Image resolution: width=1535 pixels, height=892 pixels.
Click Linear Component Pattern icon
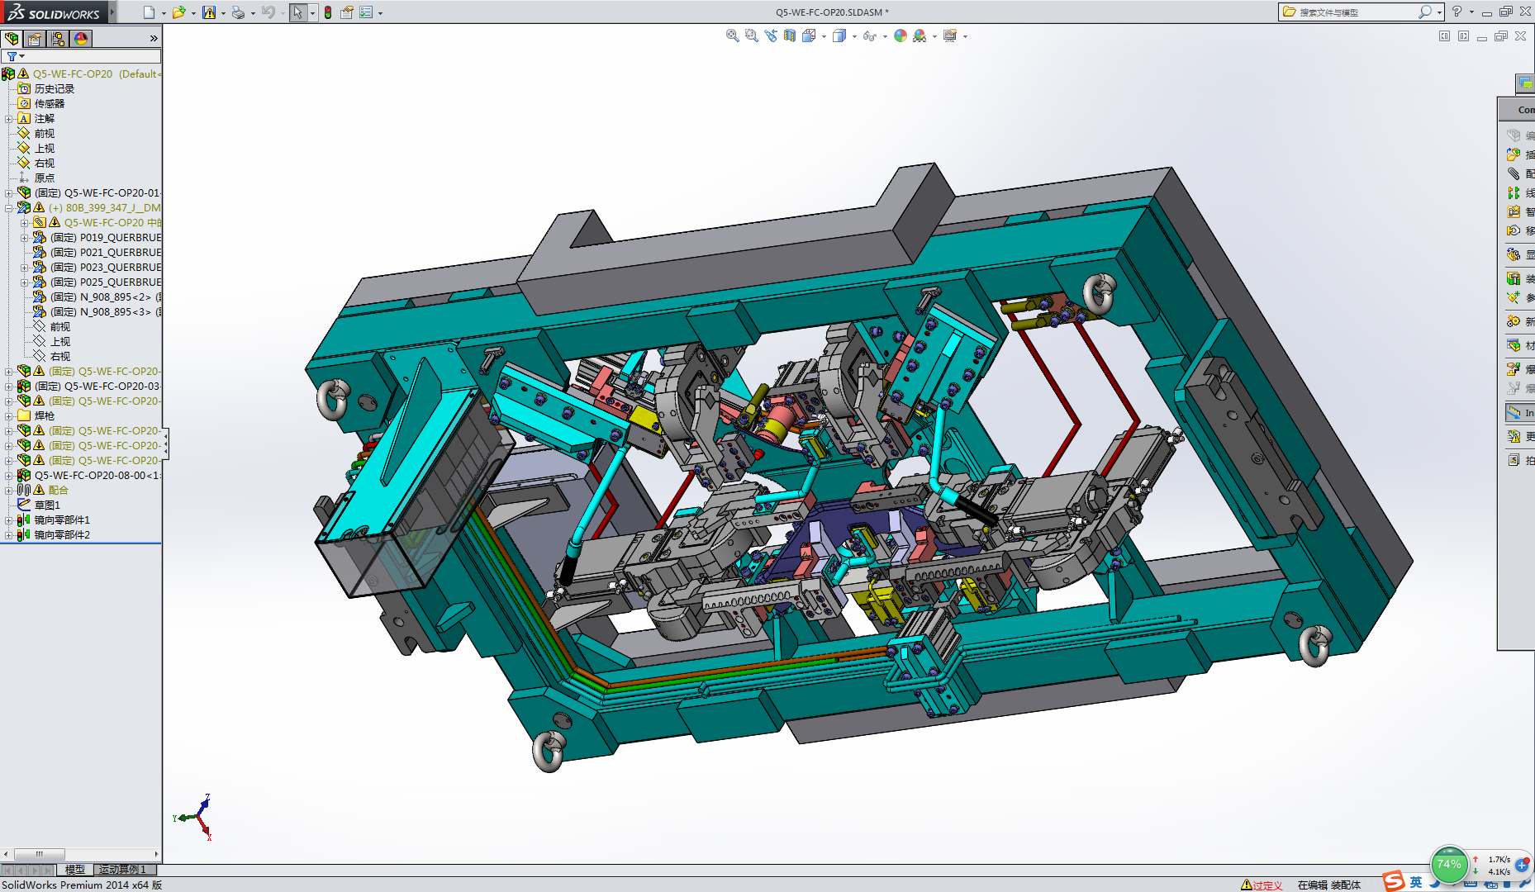[1514, 192]
